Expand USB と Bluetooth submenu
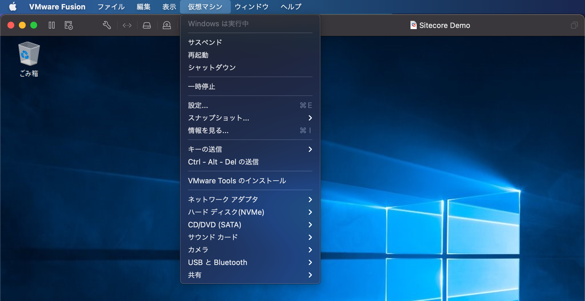The width and height of the screenshot is (585, 301). click(250, 262)
